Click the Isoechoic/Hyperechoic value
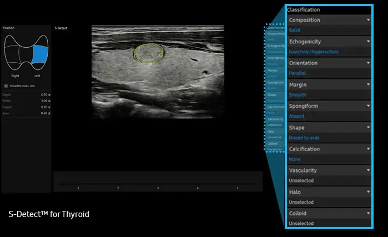The width and height of the screenshot is (388, 237). 314,52
